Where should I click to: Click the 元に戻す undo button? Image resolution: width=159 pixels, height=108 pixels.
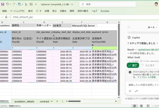coord(148,65)
